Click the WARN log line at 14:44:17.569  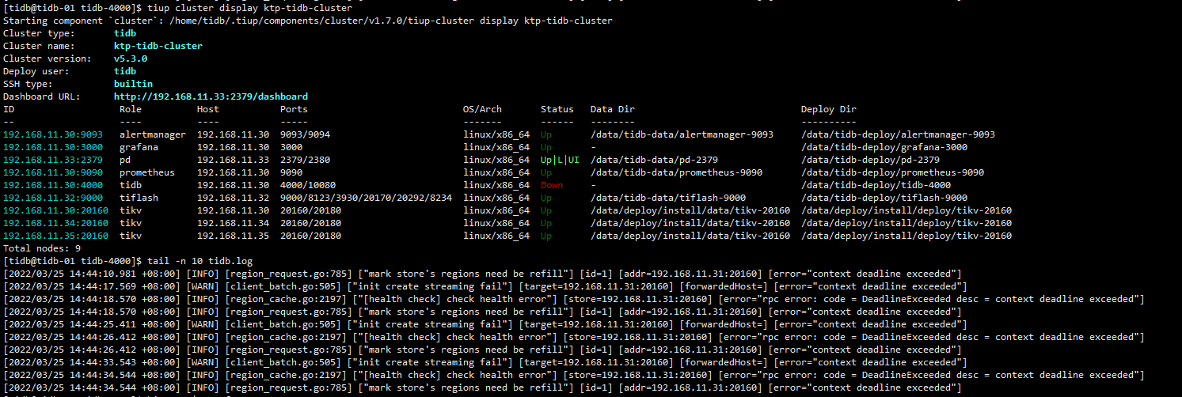[x=484, y=286]
